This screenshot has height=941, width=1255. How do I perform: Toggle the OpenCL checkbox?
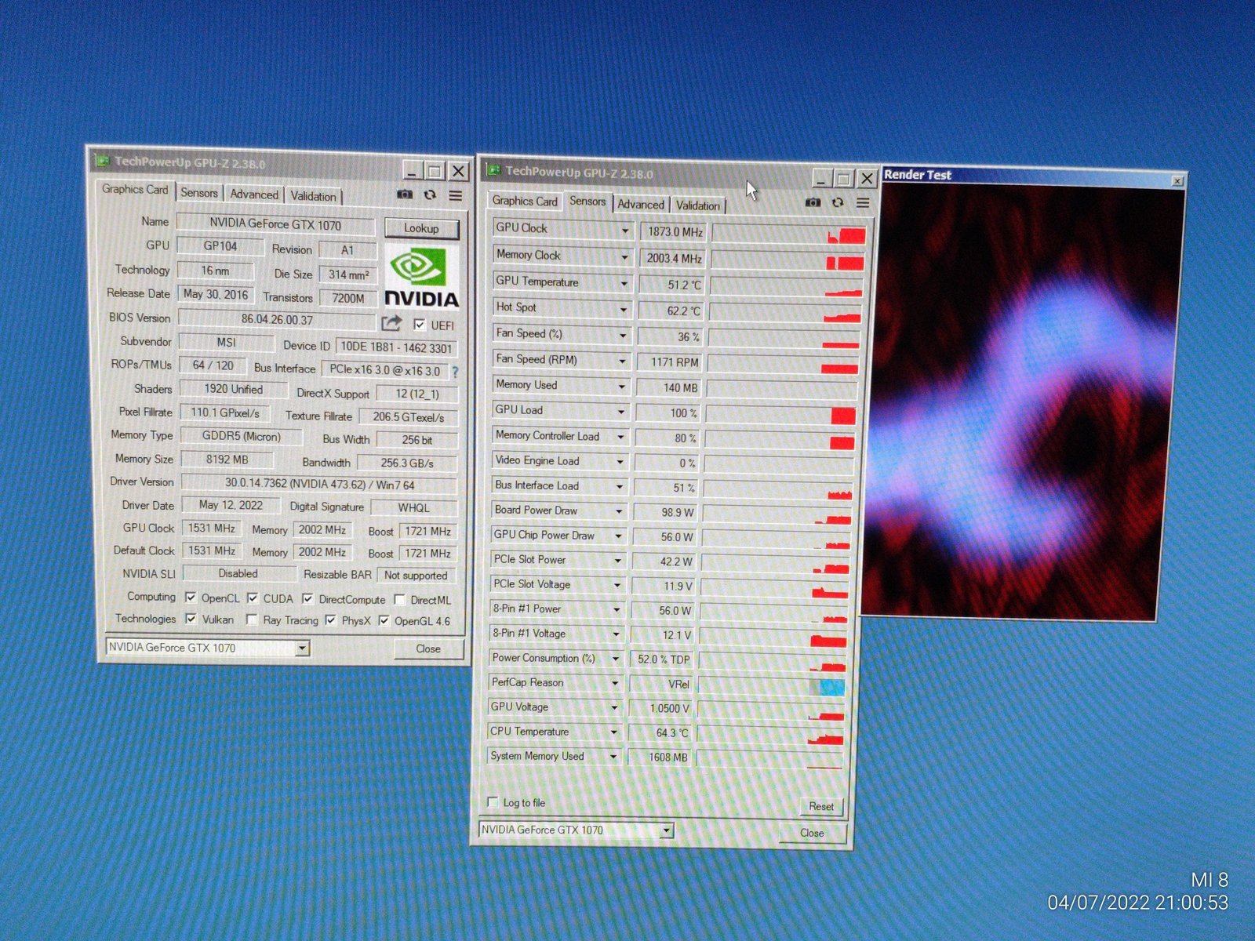click(x=191, y=598)
